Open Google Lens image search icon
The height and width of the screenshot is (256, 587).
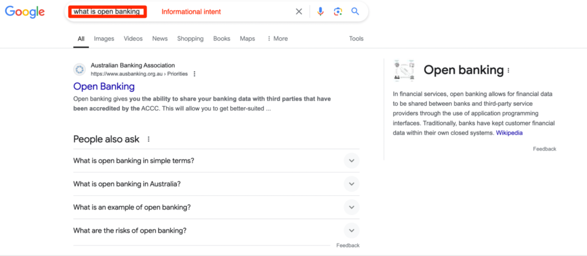pos(338,11)
